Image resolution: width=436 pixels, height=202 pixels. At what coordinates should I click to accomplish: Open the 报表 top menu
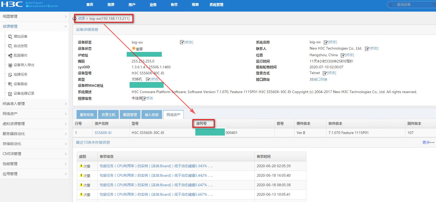[x=195, y=5]
